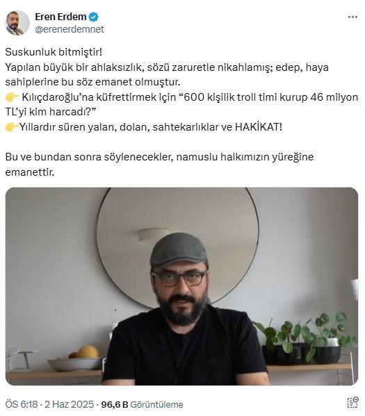Open the three-dot more options menu
Image resolution: width=365 pixels, height=416 pixels.
tap(352, 17)
